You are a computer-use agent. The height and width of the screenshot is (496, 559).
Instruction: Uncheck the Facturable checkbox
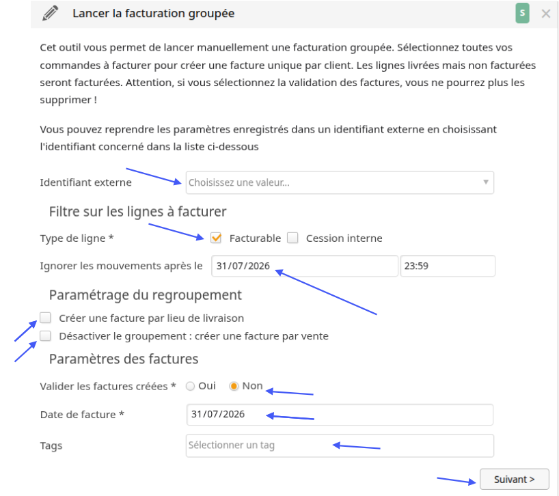(x=216, y=238)
